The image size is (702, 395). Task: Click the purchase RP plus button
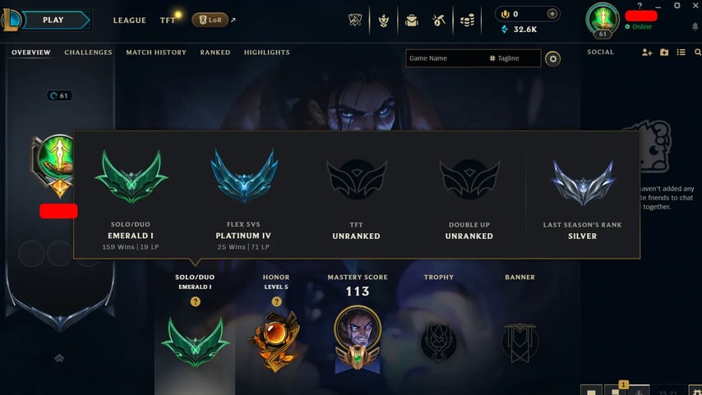[x=552, y=14]
